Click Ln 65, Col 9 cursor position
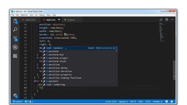 click(111, 101)
